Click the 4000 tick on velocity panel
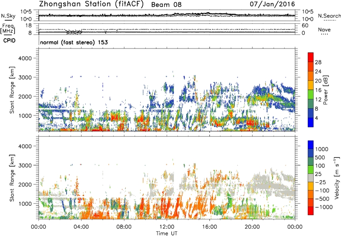341x236 pixels. click(x=25, y=146)
